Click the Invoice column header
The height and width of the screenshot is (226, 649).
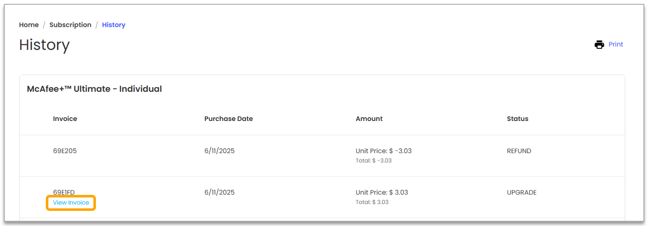point(65,118)
